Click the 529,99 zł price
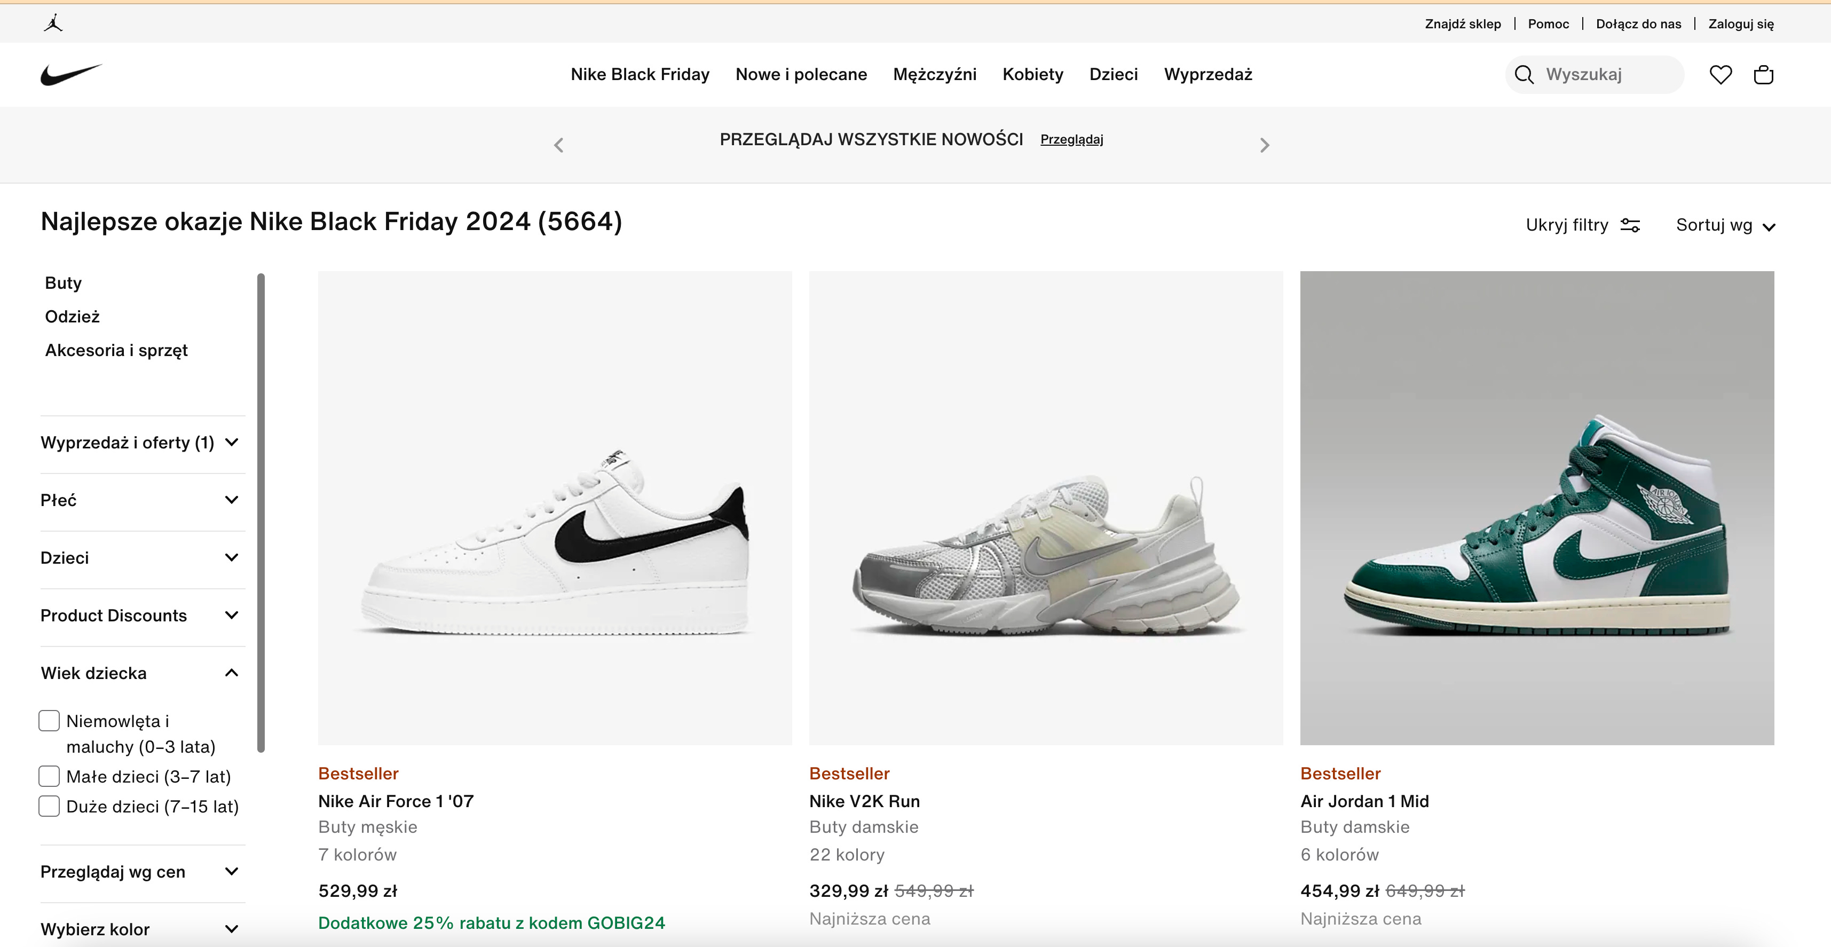The image size is (1831, 947). 358,891
